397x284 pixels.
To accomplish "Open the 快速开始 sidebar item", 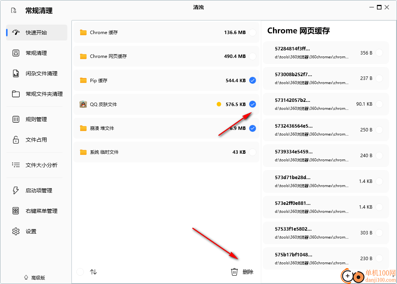I will tap(37, 33).
